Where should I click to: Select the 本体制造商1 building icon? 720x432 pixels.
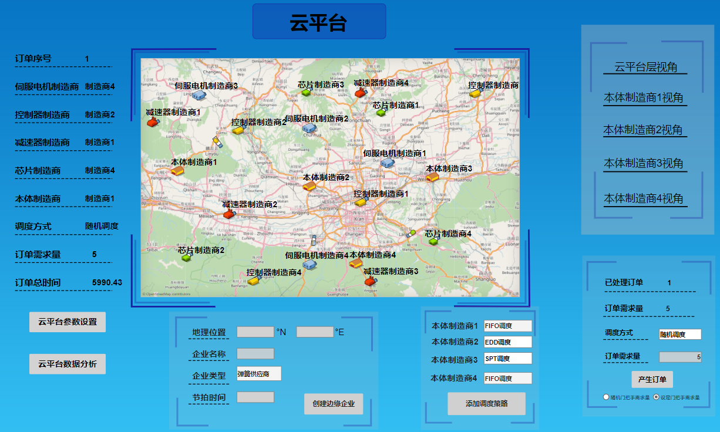[x=177, y=171]
